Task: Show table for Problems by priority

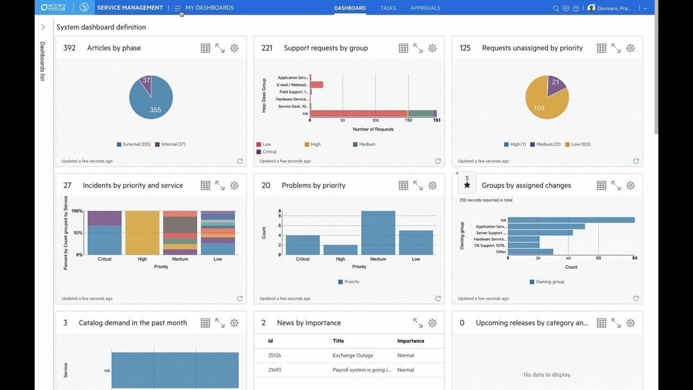Action: click(x=403, y=186)
